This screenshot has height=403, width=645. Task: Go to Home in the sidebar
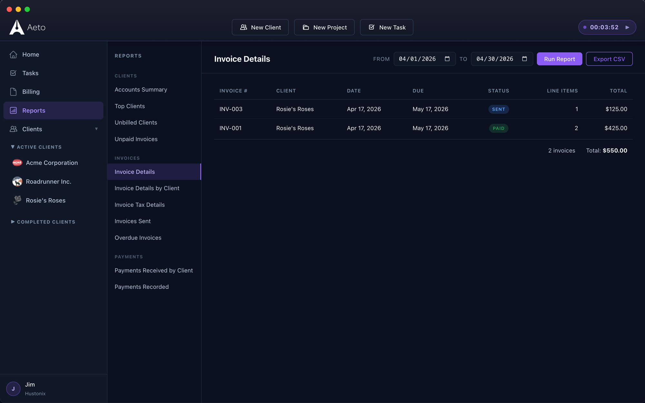click(x=53, y=55)
